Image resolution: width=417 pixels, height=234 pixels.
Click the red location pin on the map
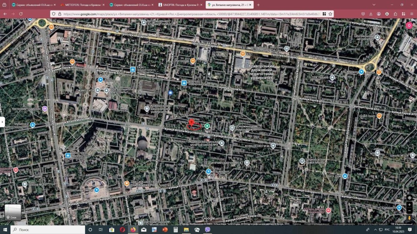coord(192,122)
